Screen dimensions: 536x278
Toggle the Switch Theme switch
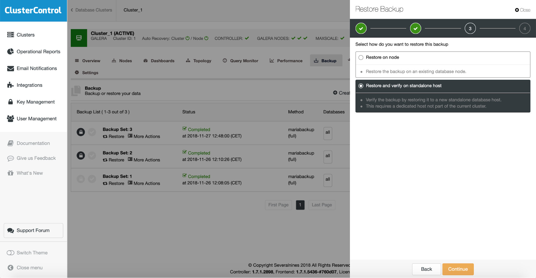(10, 253)
